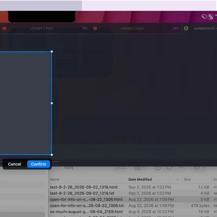Click Finder toolbar Tags icon
The width and height of the screenshot is (217, 217).
pos(169,168)
